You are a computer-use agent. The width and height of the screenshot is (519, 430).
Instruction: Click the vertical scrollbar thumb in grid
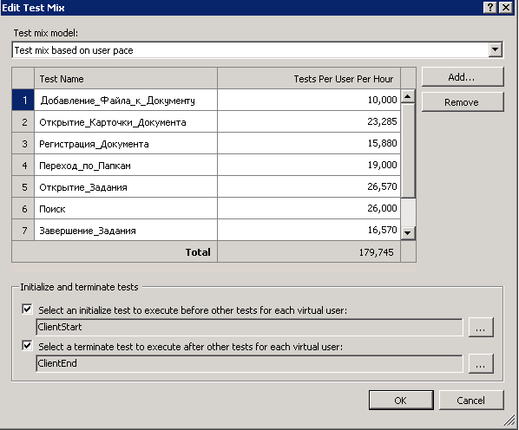tap(408, 150)
